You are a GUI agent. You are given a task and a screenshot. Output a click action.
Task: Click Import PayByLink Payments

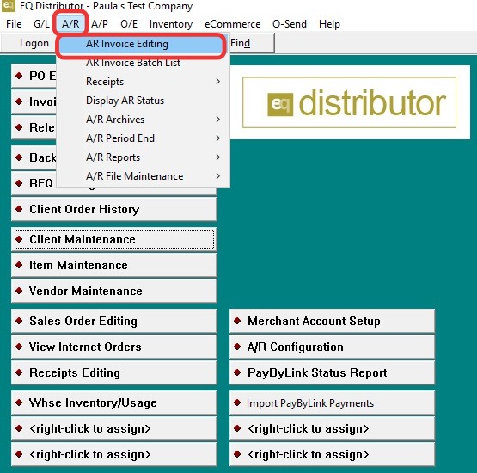click(x=333, y=402)
